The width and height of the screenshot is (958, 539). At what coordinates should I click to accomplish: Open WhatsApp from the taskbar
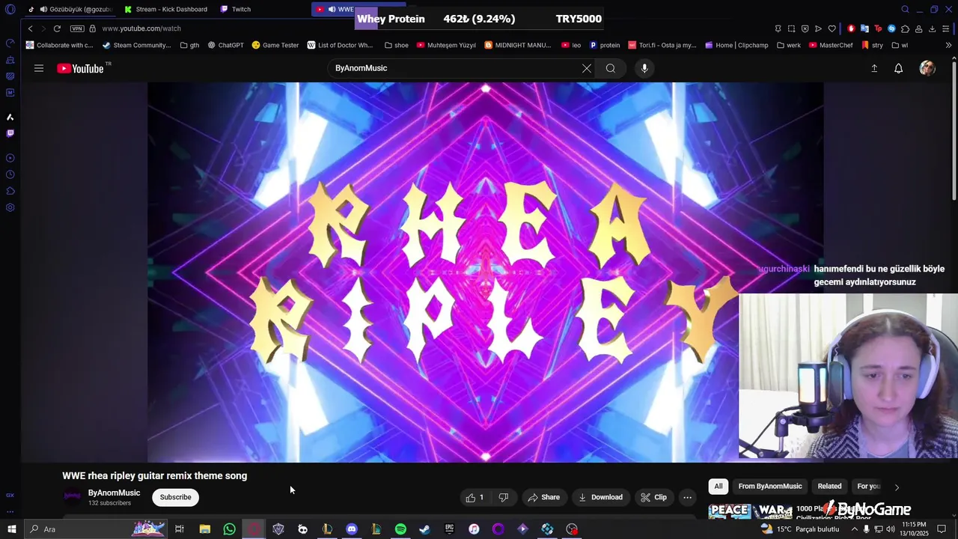229,529
